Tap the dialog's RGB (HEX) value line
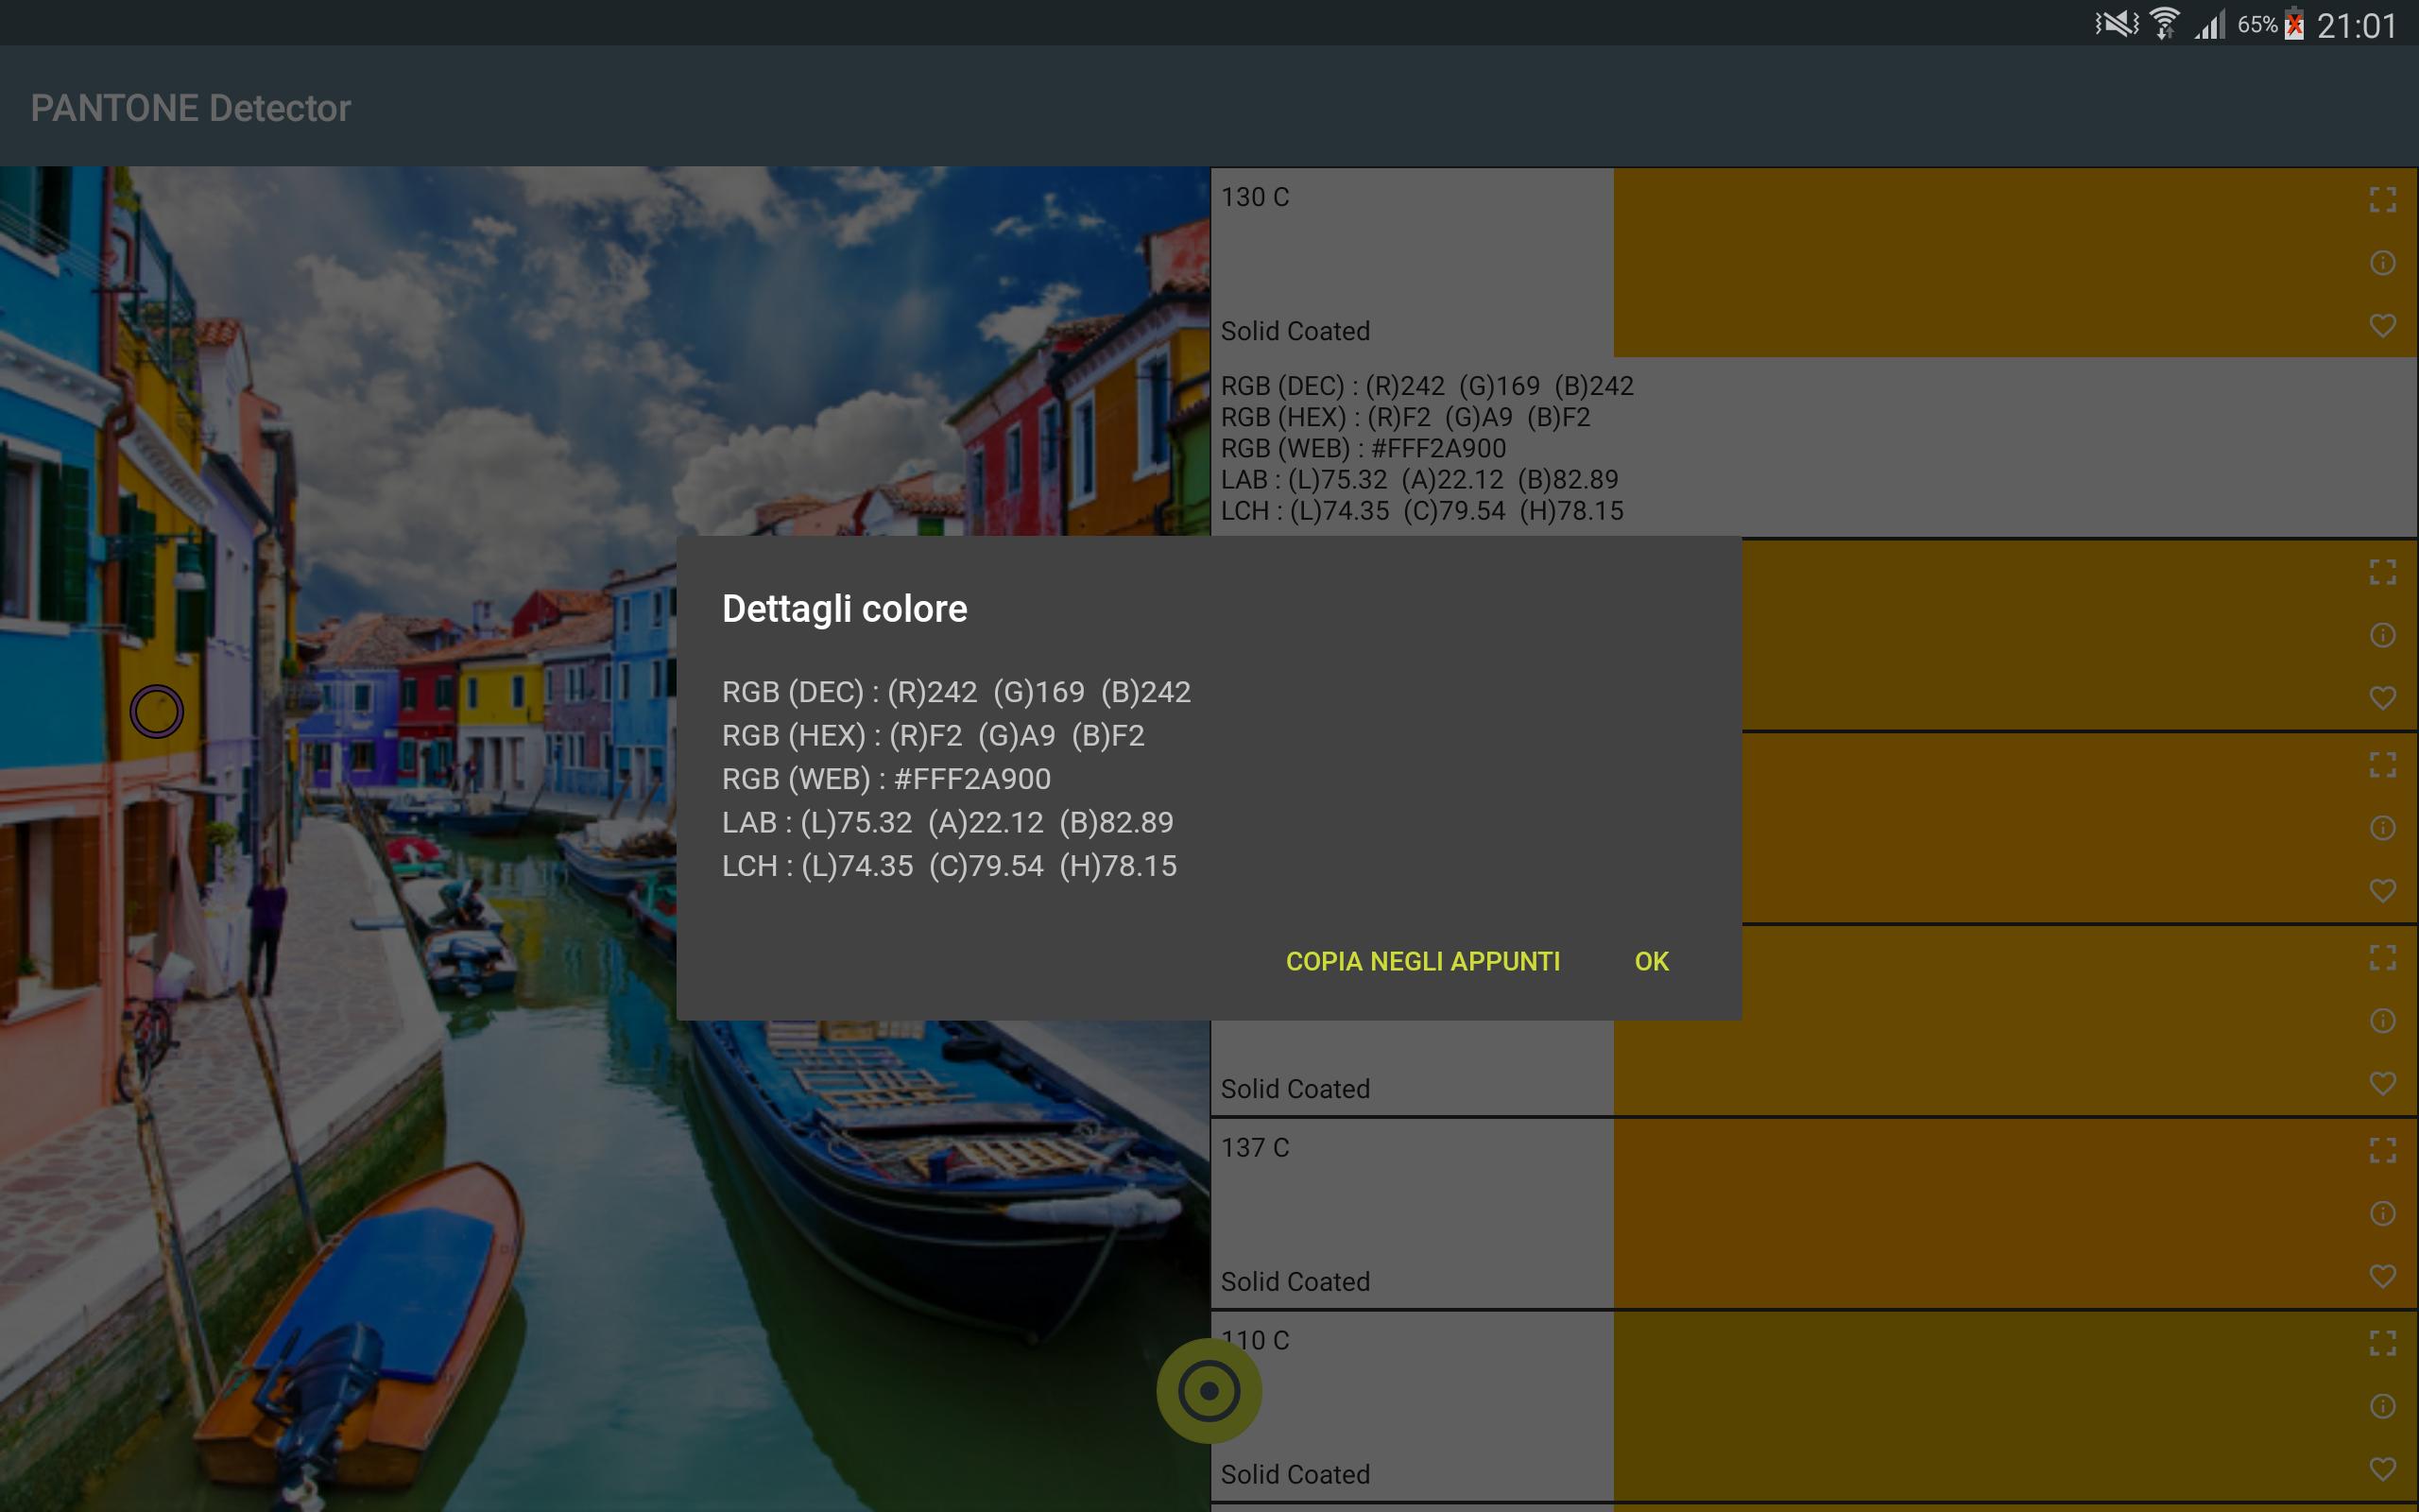Screen dimensions: 2419x1512 (x=934, y=736)
